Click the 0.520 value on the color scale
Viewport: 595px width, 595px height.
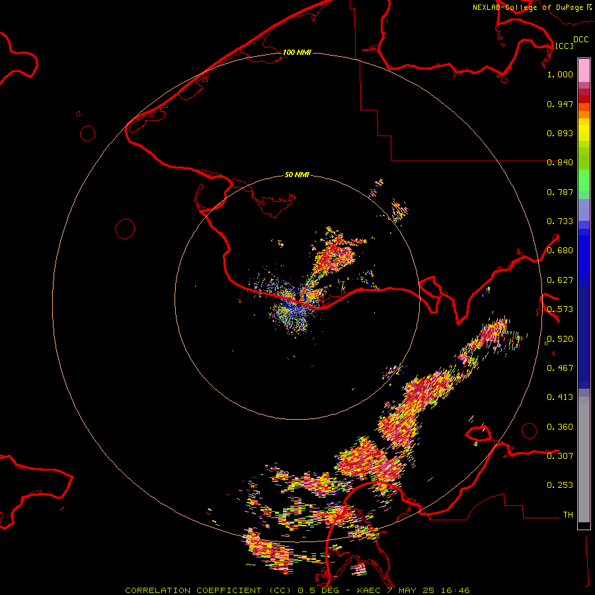click(560, 339)
